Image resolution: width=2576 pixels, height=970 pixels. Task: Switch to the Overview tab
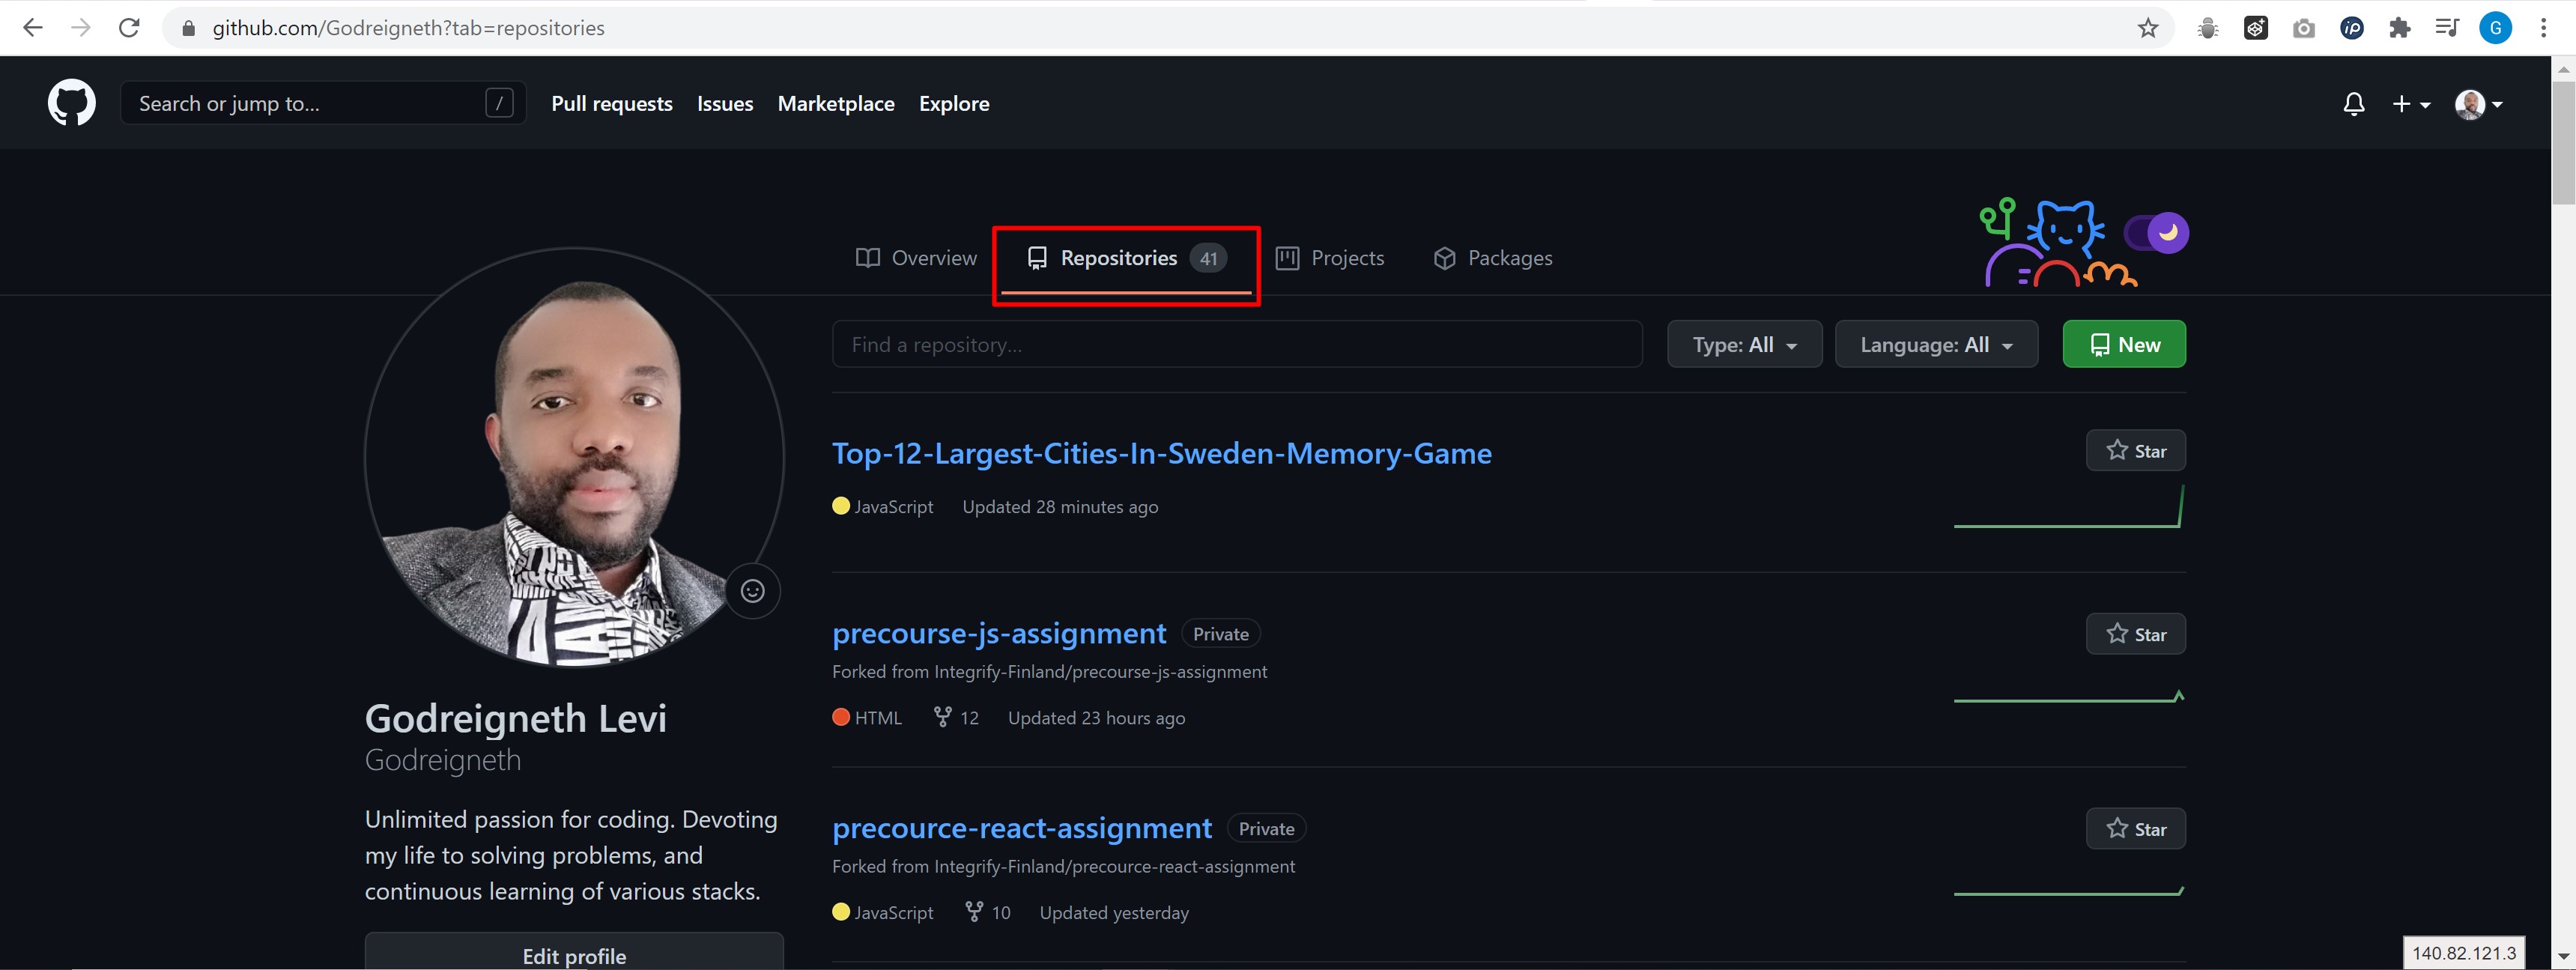[x=916, y=258]
